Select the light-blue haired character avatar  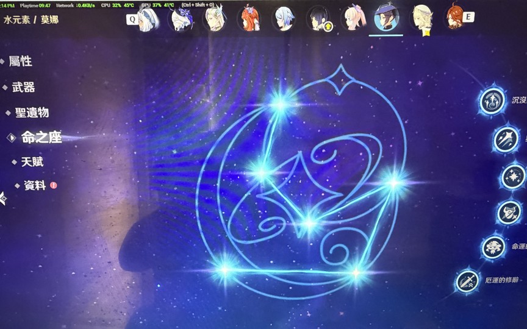[x=284, y=18]
